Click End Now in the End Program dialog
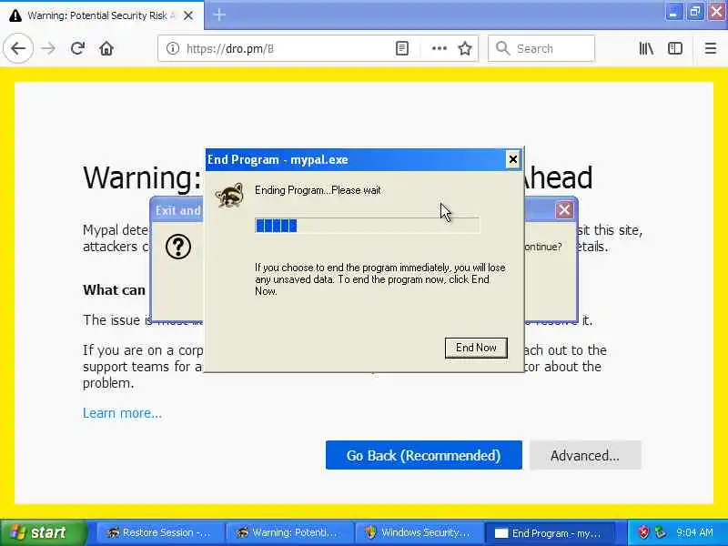 (x=476, y=348)
